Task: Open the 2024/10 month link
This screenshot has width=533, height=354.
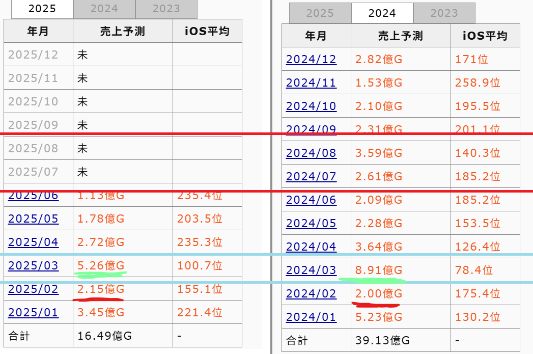Action: pyautogui.click(x=311, y=106)
